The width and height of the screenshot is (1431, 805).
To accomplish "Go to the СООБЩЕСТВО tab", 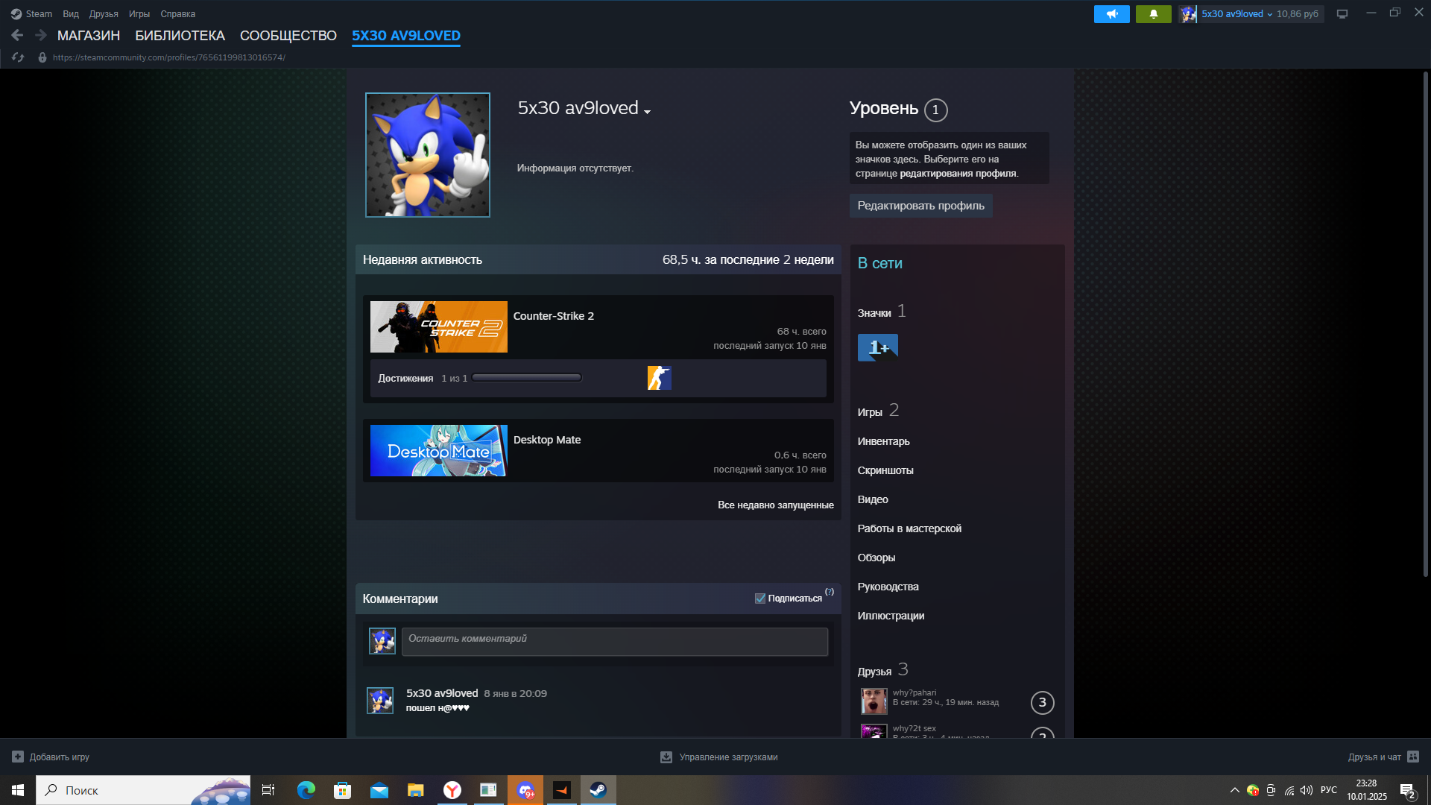I will (288, 36).
